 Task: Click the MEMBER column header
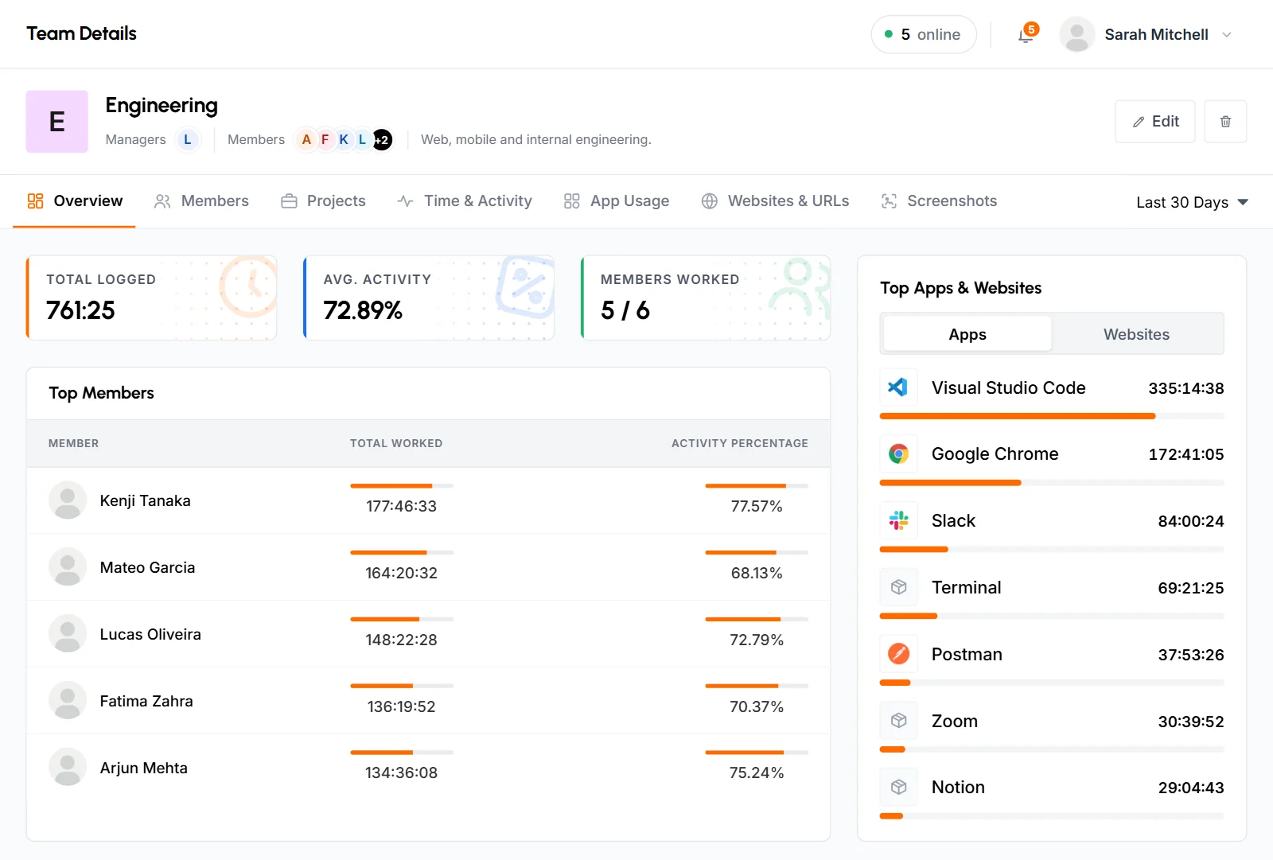pos(73,443)
